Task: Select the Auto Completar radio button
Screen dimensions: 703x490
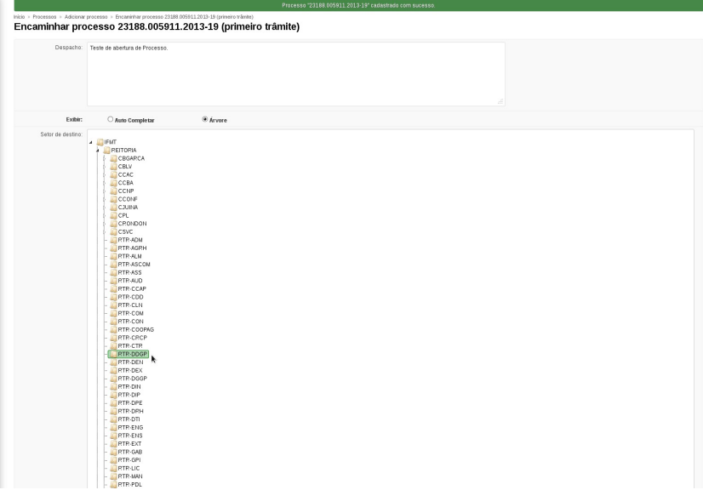Action: pos(111,119)
